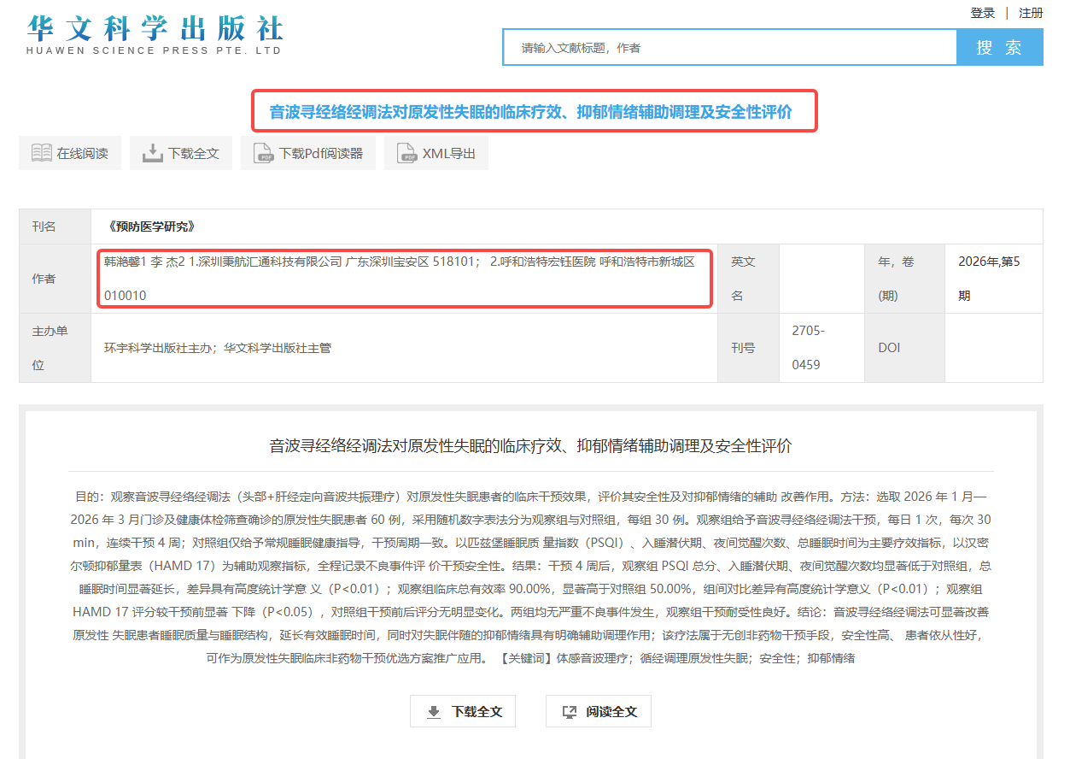Click the PDF icon for 下载Pdf阅读器
Screen dimensions: 1070x759
pos(264,154)
